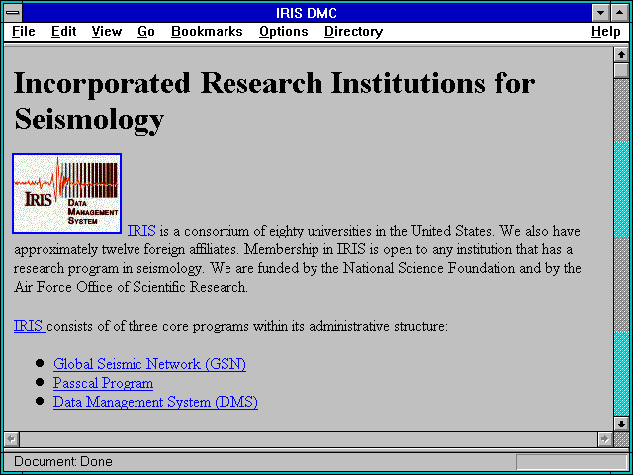The image size is (633, 475).
Task: Click the text 'Air Force Office of Scientific Research.'
Action: [x=131, y=287]
